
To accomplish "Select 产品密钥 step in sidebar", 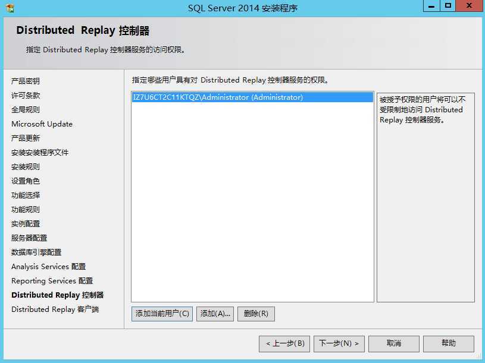I will point(26,81).
